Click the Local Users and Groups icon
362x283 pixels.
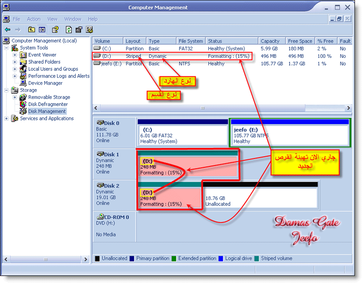click(23, 69)
